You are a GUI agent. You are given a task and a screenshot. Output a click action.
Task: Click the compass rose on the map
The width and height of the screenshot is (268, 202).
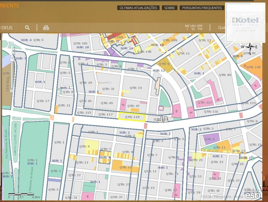(250, 47)
